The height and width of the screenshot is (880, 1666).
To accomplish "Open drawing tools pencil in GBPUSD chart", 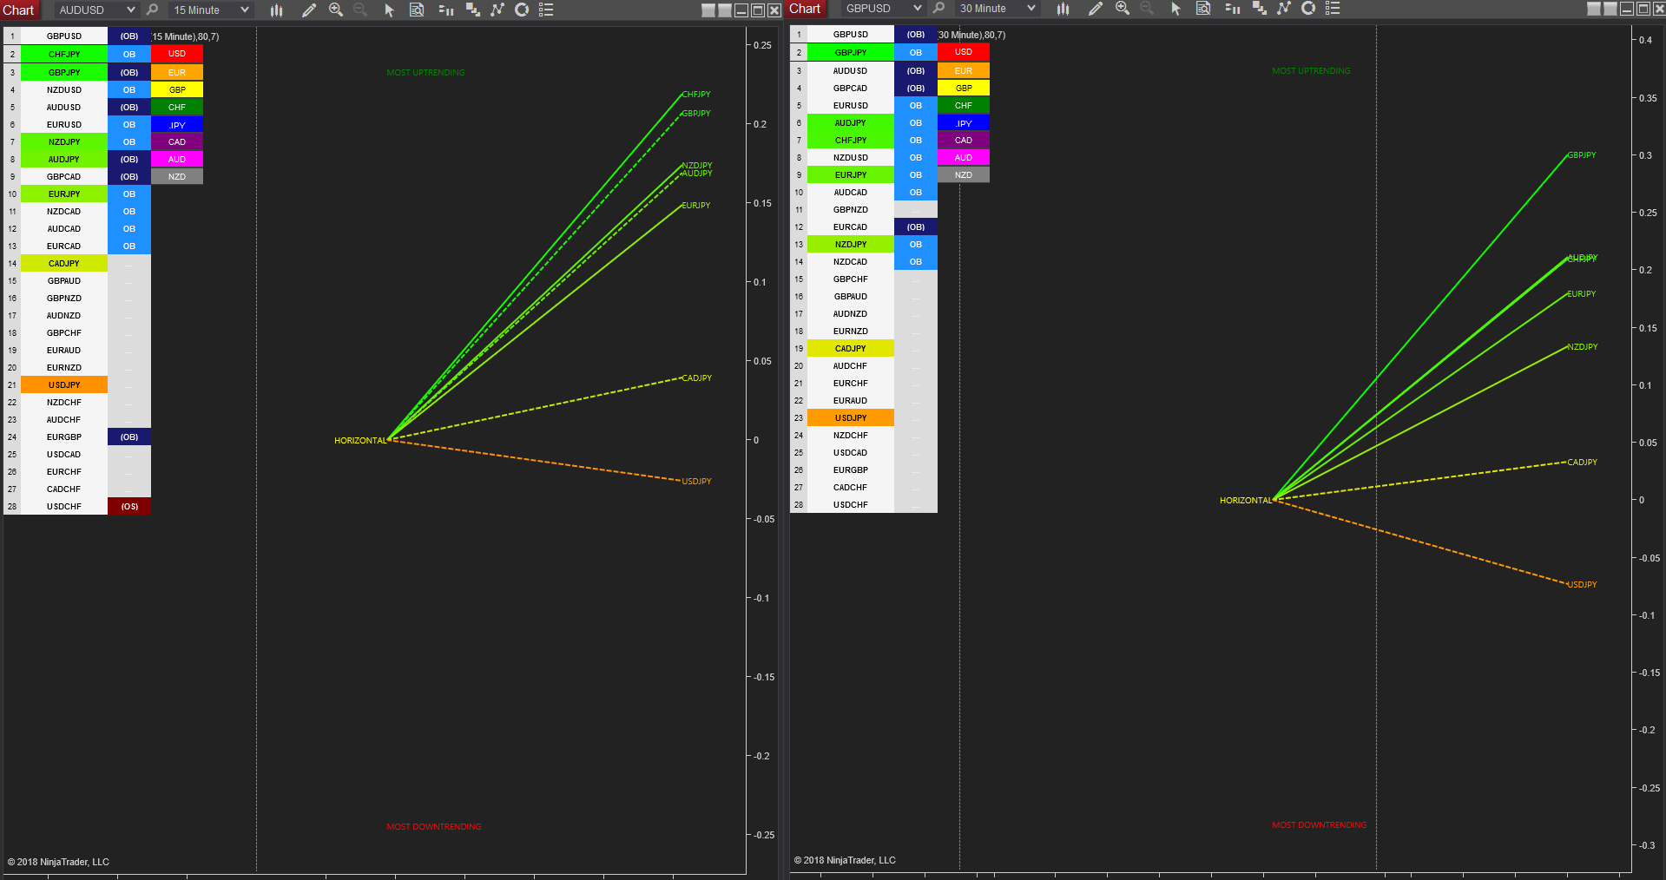I will pyautogui.click(x=1096, y=8).
